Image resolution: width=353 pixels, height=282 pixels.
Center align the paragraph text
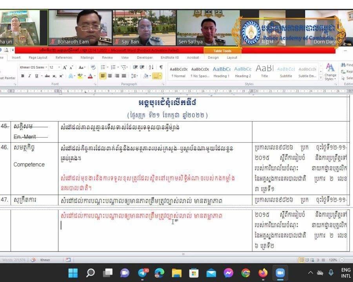pyautogui.click(x=110, y=76)
